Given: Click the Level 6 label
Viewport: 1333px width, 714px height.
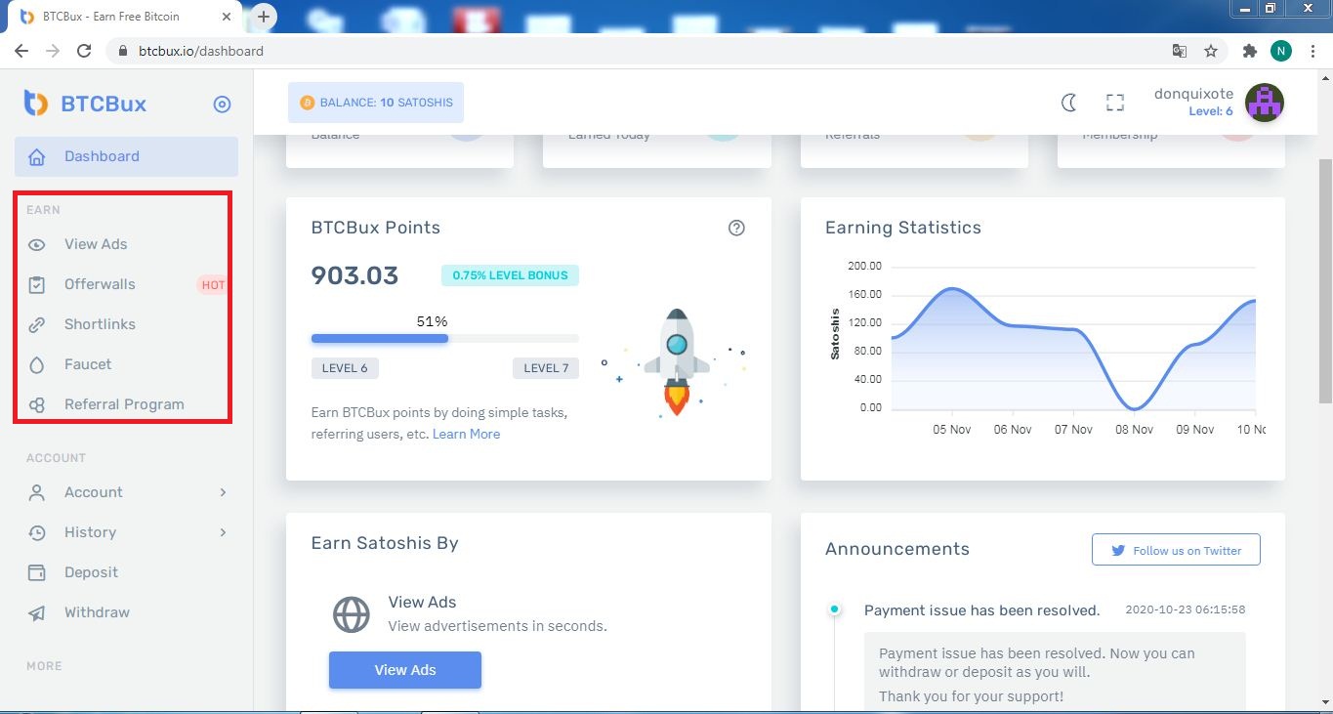Looking at the screenshot, I should click(x=345, y=368).
